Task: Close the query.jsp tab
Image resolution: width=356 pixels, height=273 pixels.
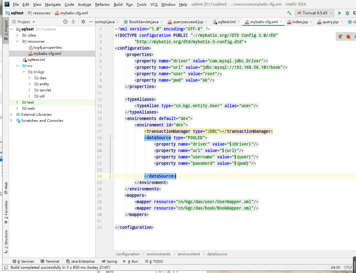Action: tap(342, 22)
